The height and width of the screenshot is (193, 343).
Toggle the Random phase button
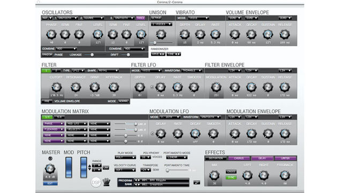click(47, 55)
